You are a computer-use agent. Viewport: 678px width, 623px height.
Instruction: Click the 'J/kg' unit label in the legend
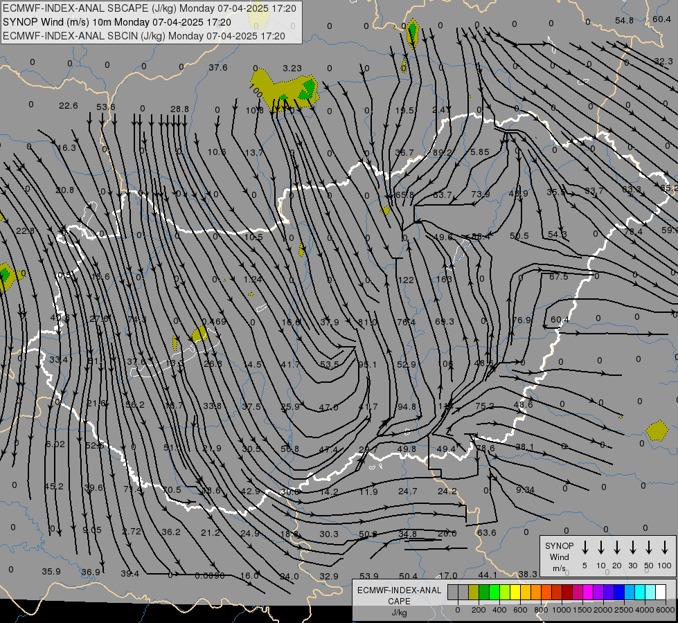coord(399,613)
